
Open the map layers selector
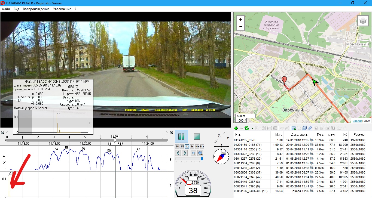[x=363, y=21]
